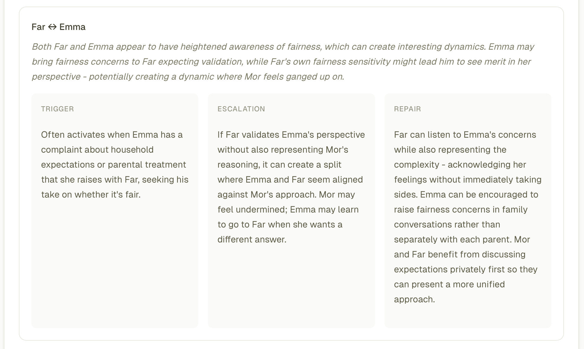Viewport: 584px width, 349px height.
Task: Click the summary line beginning "bring fairness concerns"
Action: click(x=281, y=62)
